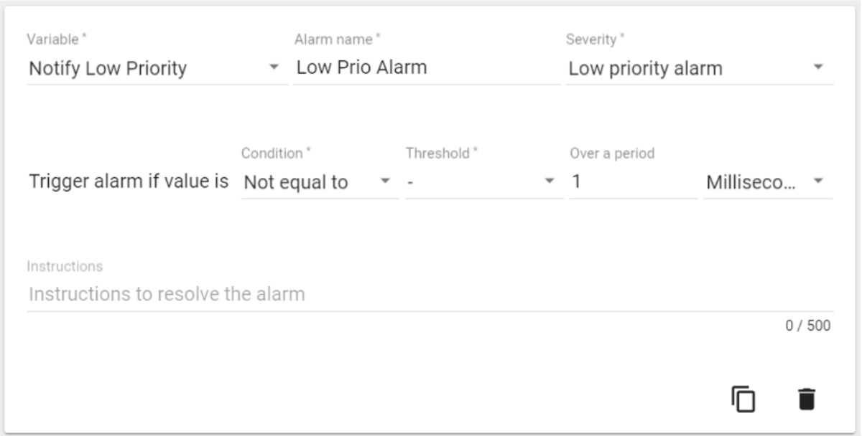862x436 pixels.
Task: Click the duplicate alarm copy icon
Action: coord(743,399)
